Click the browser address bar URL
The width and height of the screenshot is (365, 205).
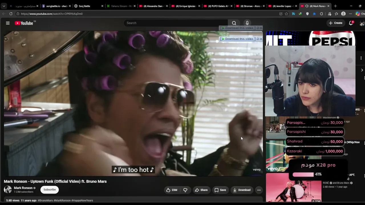coord(52,14)
